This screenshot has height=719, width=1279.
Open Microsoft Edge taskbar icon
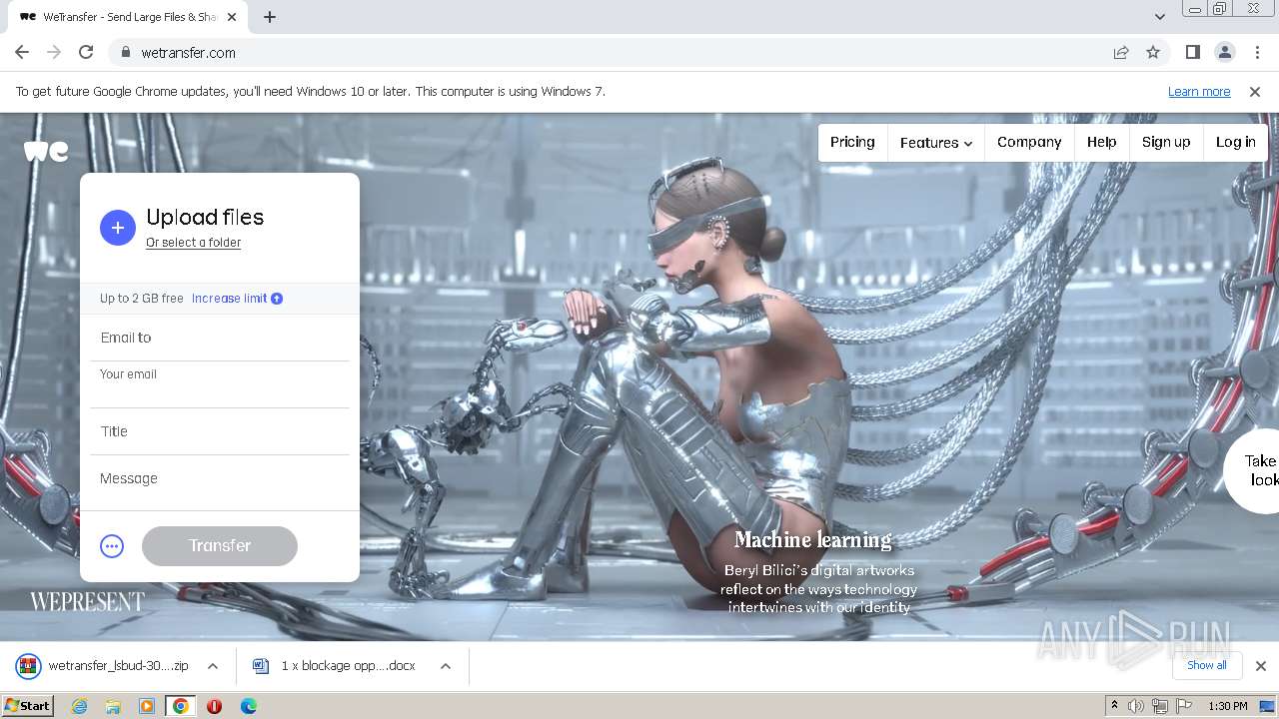(x=248, y=706)
